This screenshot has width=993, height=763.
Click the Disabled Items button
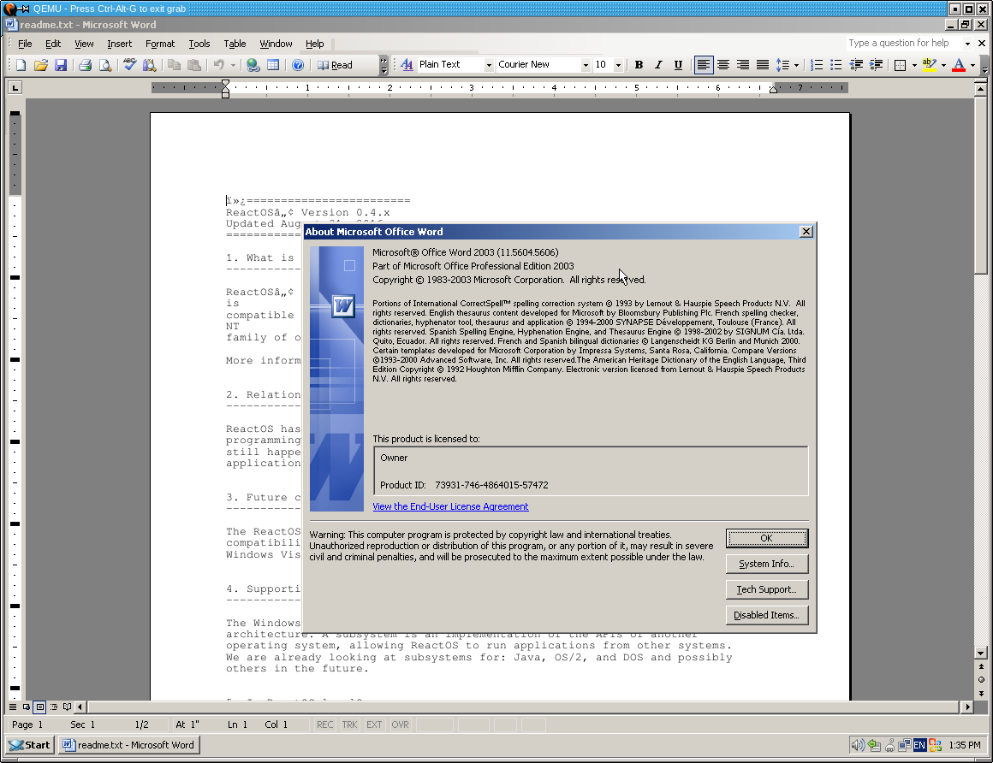766,615
